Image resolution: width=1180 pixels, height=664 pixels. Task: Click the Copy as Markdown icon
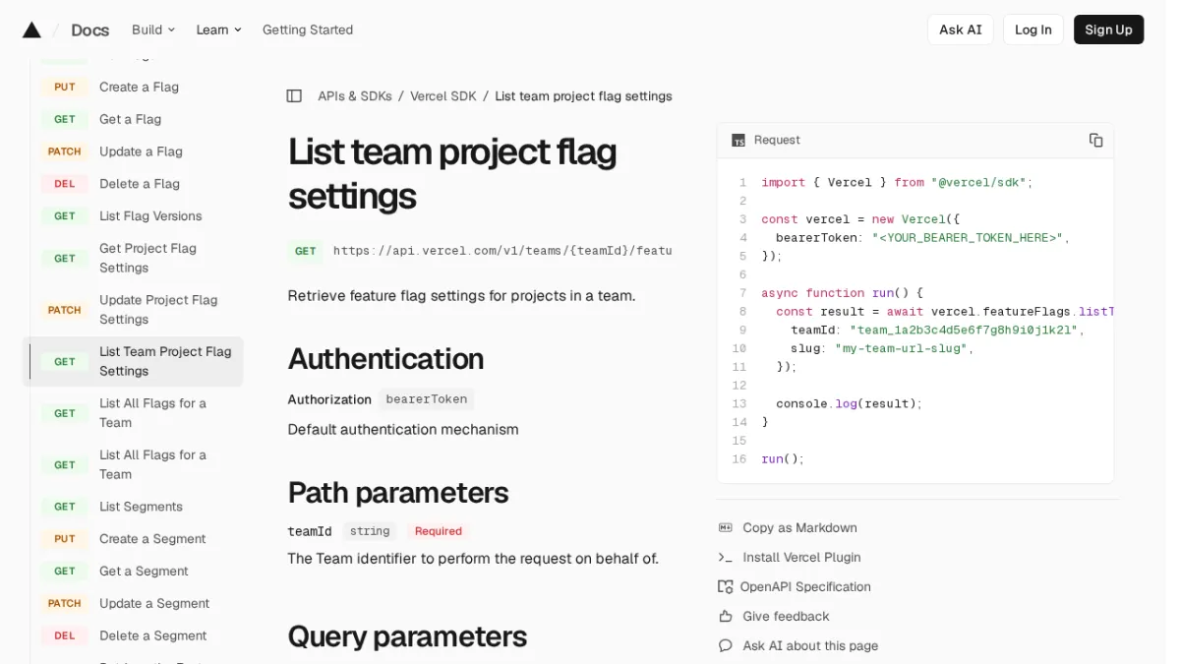click(x=726, y=527)
